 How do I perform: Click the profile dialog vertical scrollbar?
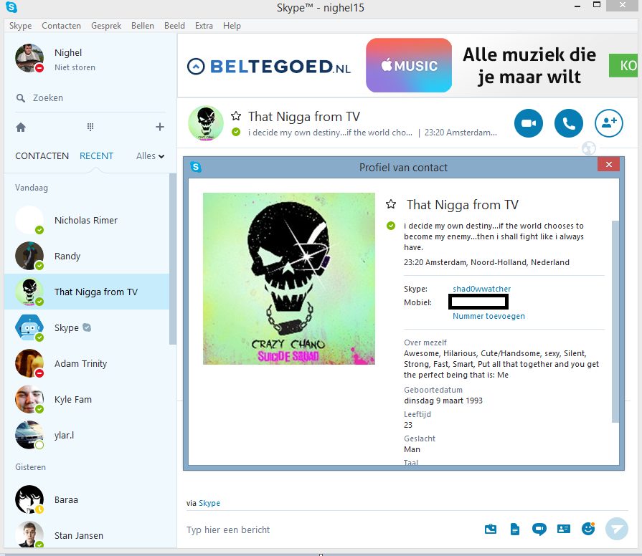[615, 321]
